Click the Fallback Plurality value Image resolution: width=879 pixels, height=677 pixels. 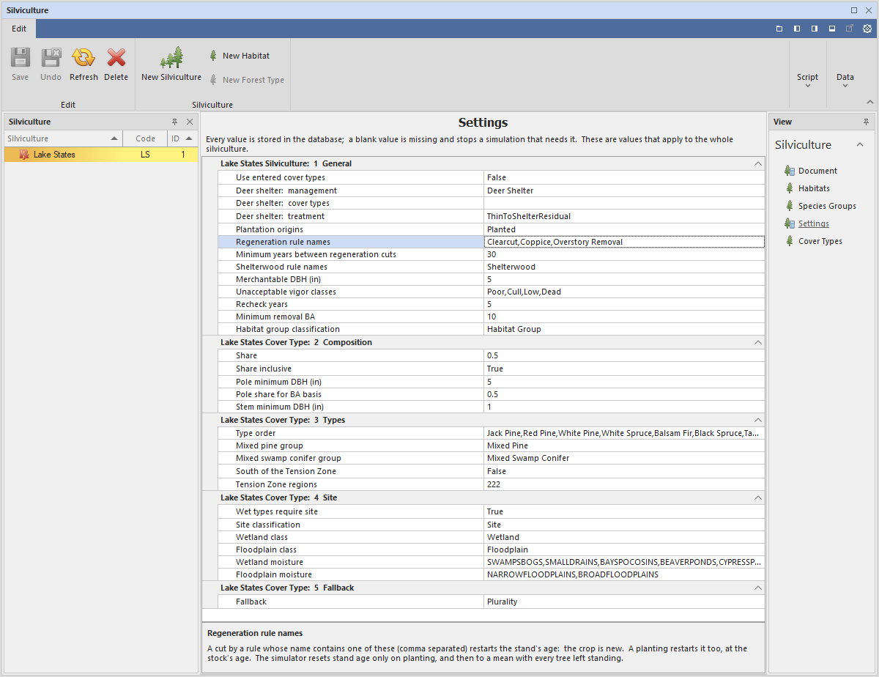click(624, 602)
